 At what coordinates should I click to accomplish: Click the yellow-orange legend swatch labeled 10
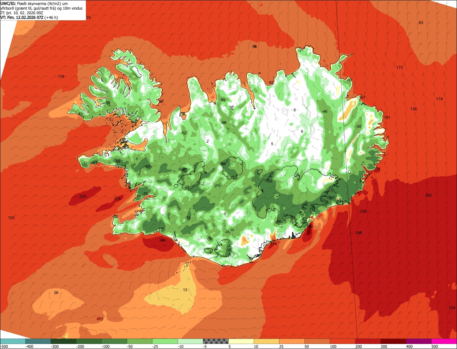pos(266,341)
